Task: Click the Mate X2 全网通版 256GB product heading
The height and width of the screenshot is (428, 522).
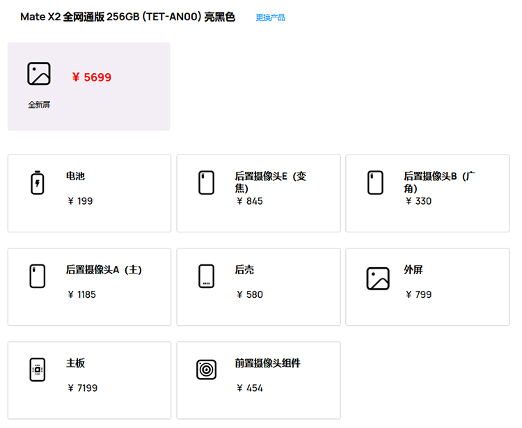Action: (127, 17)
